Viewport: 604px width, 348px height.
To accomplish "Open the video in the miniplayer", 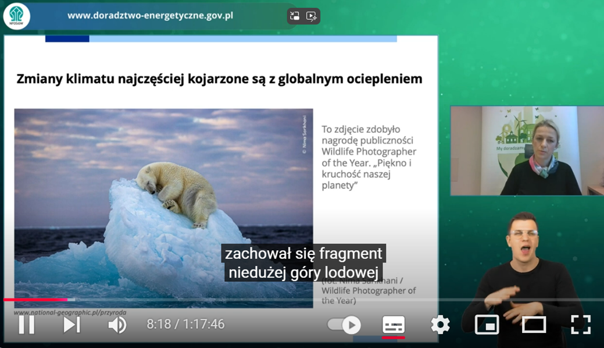I will (488, 325).
